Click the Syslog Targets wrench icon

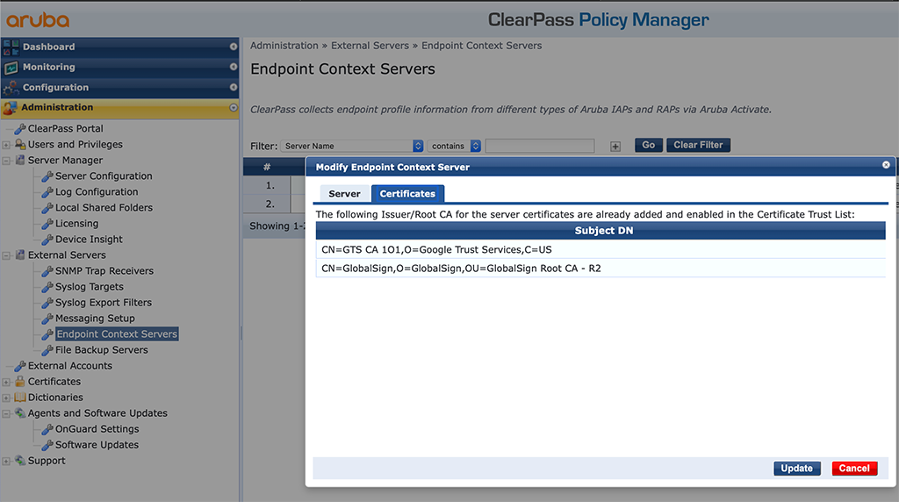click(x=47, y=287)
